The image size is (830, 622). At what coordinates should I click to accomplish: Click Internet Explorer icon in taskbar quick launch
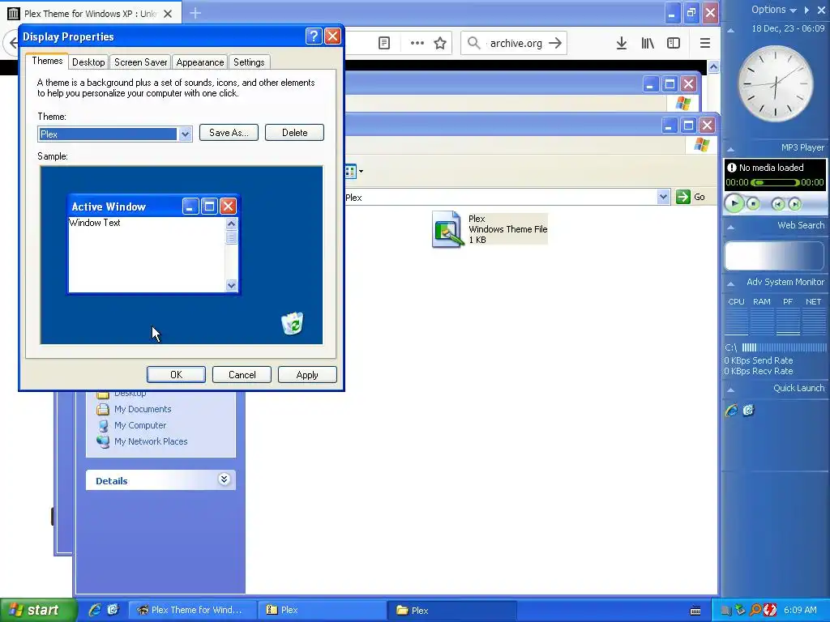[95, 610]
